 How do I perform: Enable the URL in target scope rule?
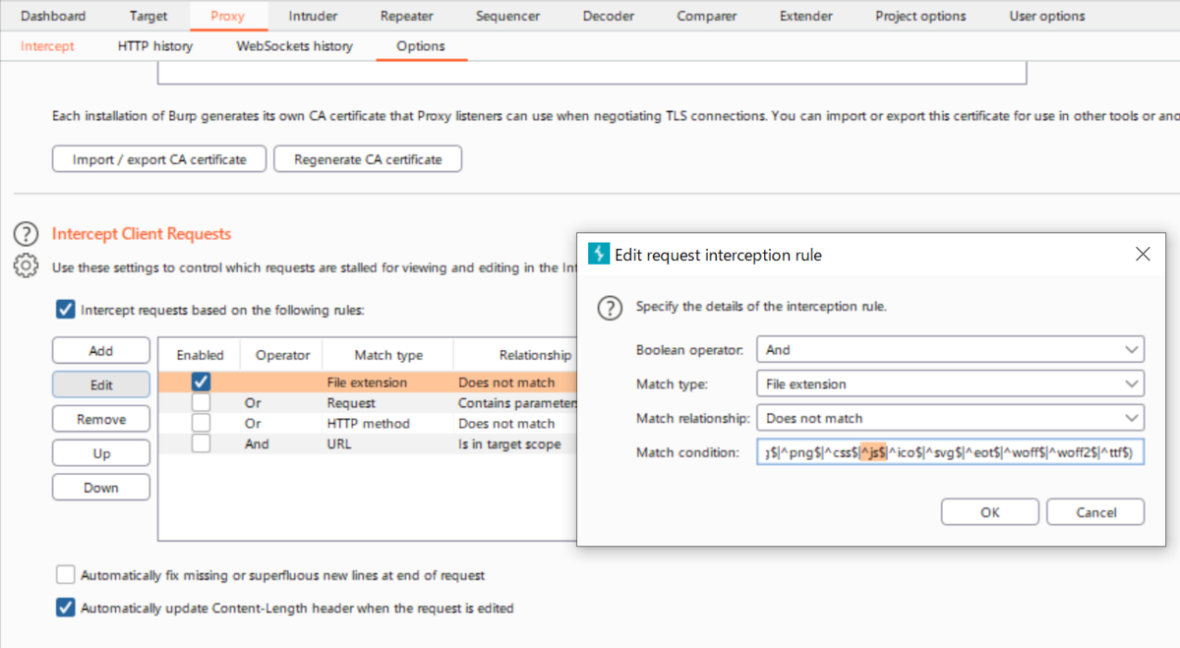pos(201,443)
